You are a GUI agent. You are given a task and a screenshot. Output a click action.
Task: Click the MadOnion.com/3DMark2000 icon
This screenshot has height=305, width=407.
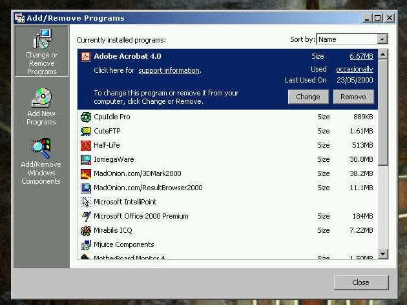[x=86, y=174]
